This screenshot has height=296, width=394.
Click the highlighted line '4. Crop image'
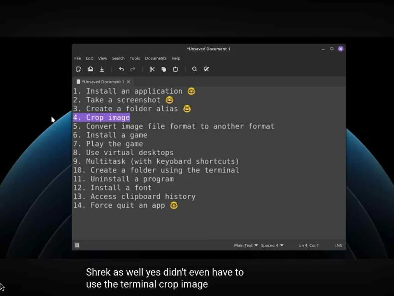click(x=102, y=117)
